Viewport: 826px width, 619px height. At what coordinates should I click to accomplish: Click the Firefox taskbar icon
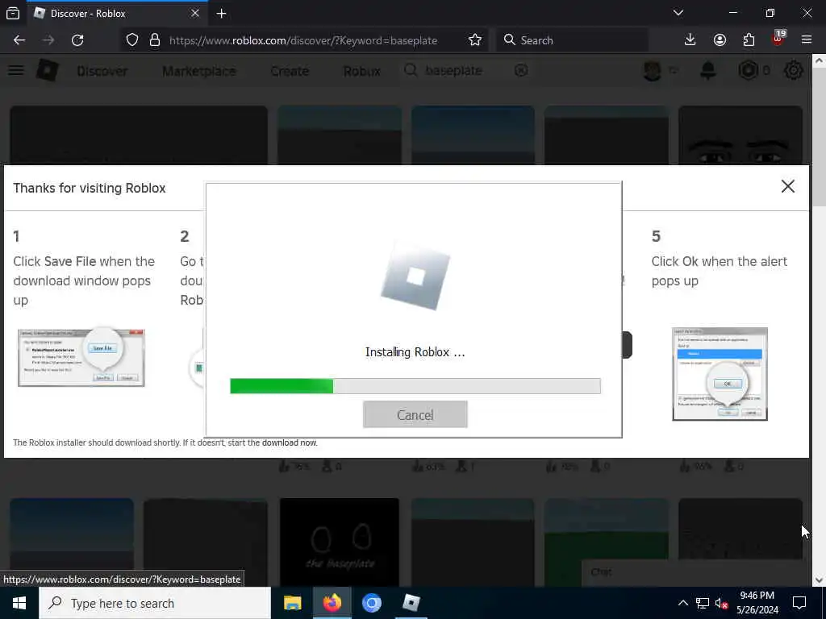click(332, 603)
